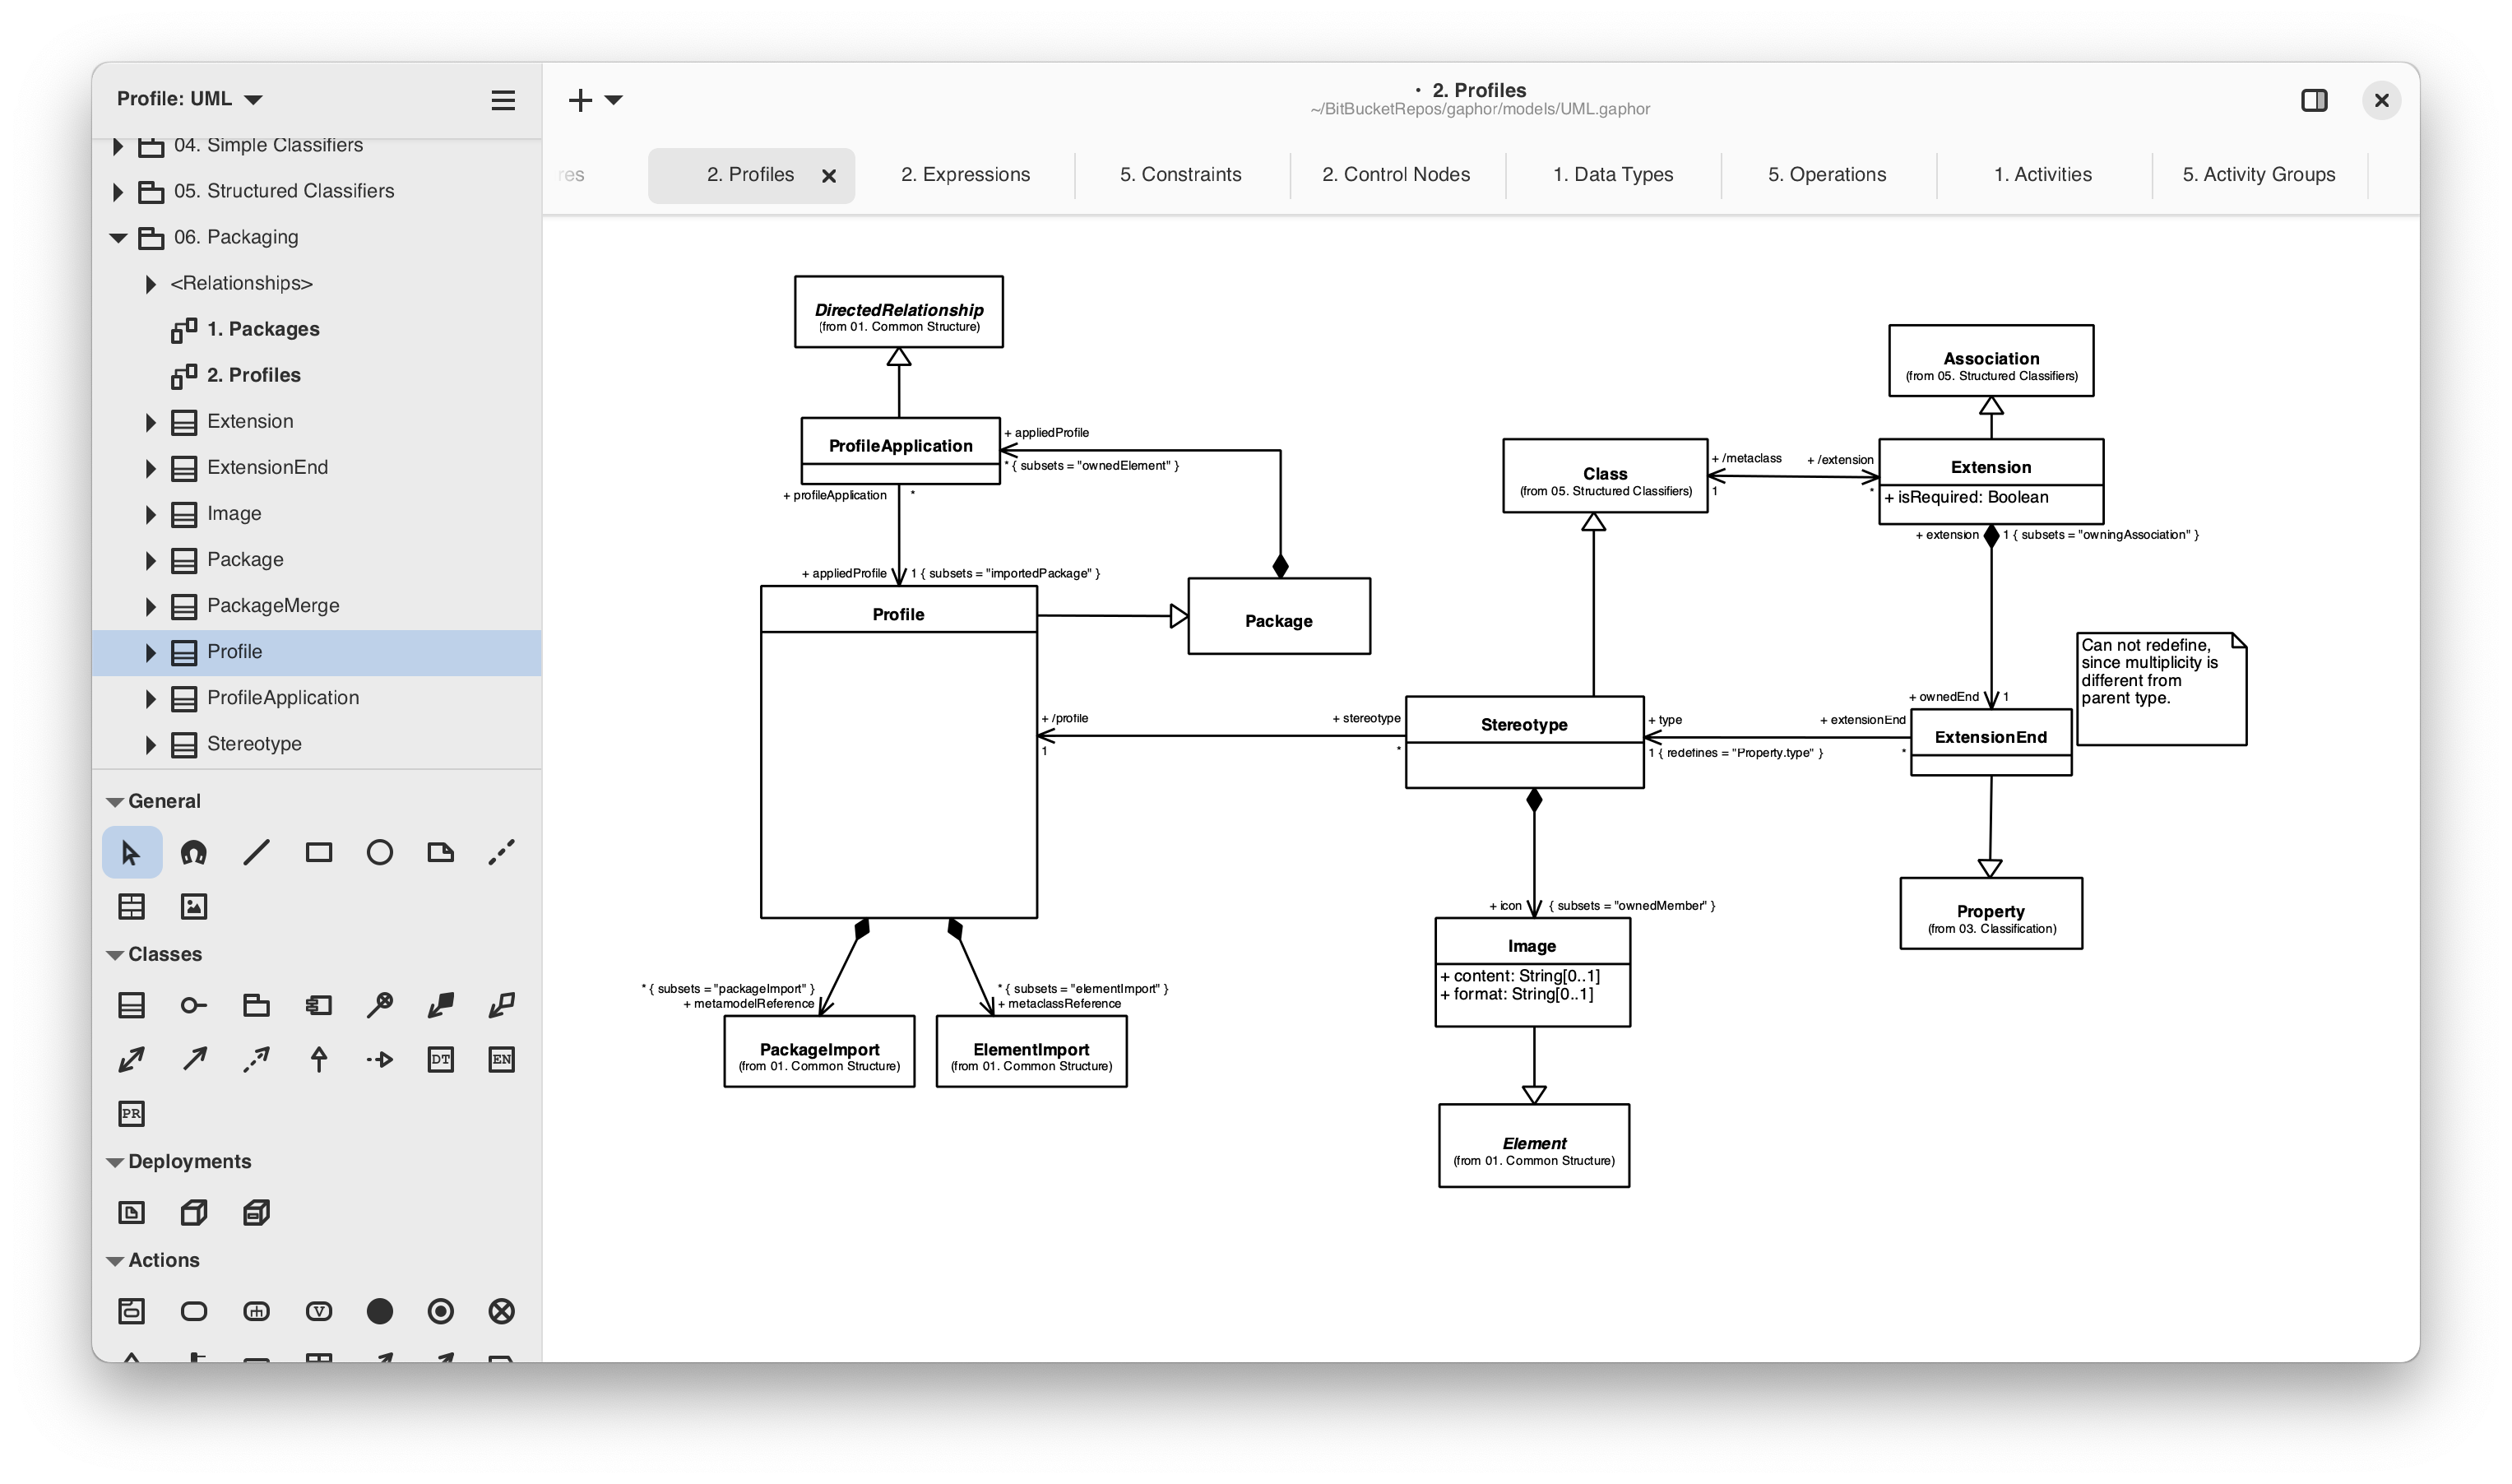Close the 2. Profiles tab

pyautogui.click(x=828, y=176)
